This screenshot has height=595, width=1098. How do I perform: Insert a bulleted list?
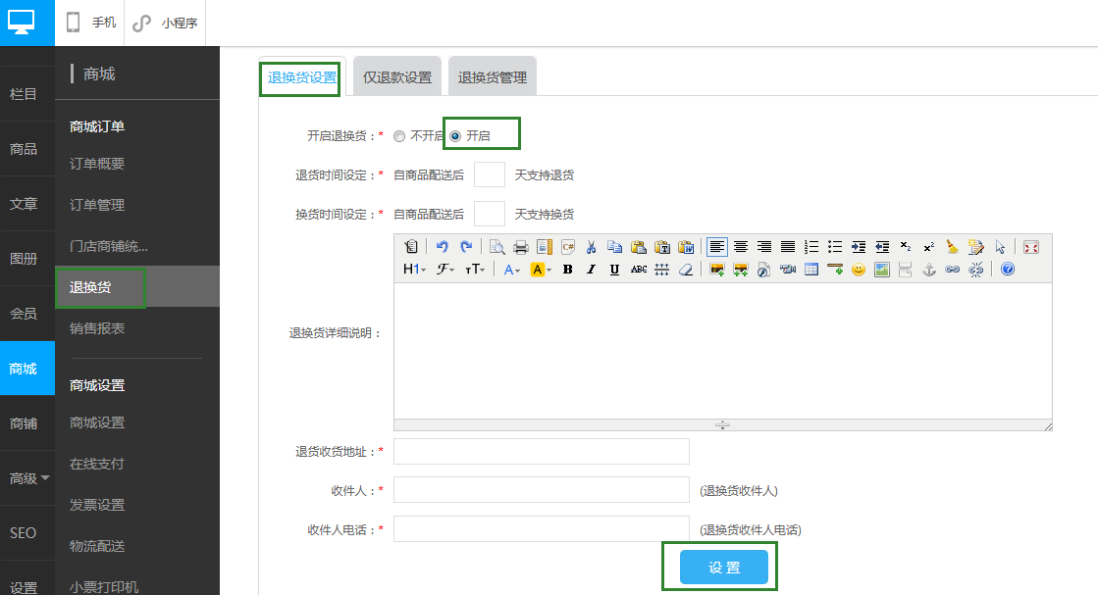tap(835, 247)
